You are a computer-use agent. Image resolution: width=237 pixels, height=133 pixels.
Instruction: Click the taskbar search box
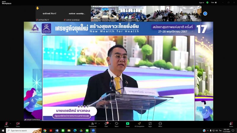coord(24,131)
